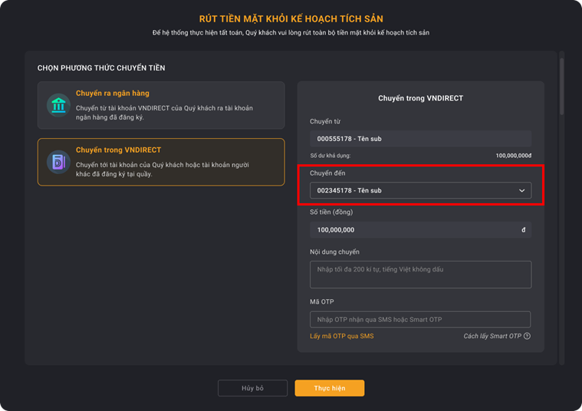
Task: Click the Số dư khả dụng balance value
Action: coord(513,156)
